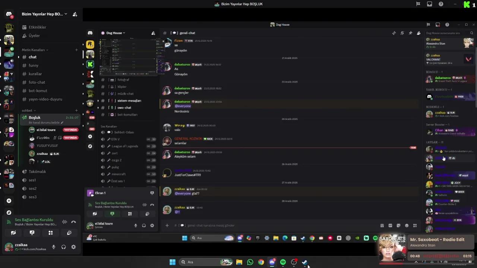Open the Etkinlikler events entry

point(37,27)
